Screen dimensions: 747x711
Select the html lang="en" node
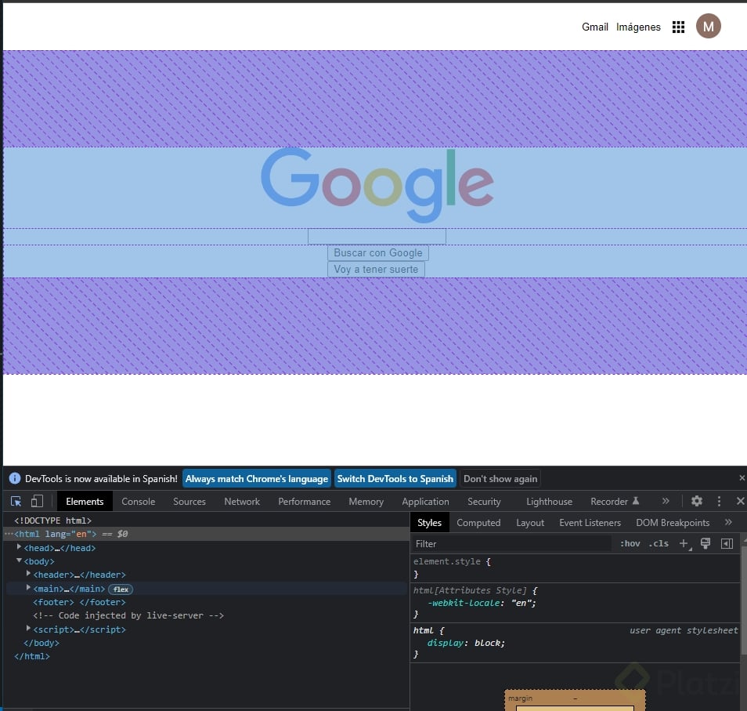(206, 534)
